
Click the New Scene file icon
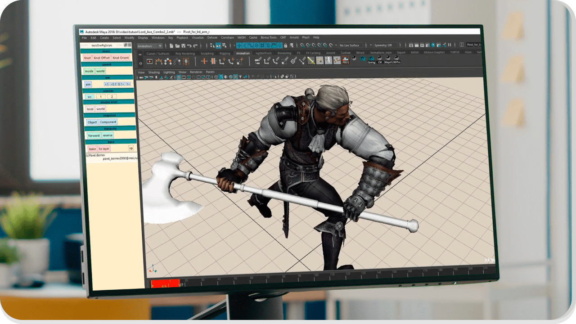click(x=171, y=46)
